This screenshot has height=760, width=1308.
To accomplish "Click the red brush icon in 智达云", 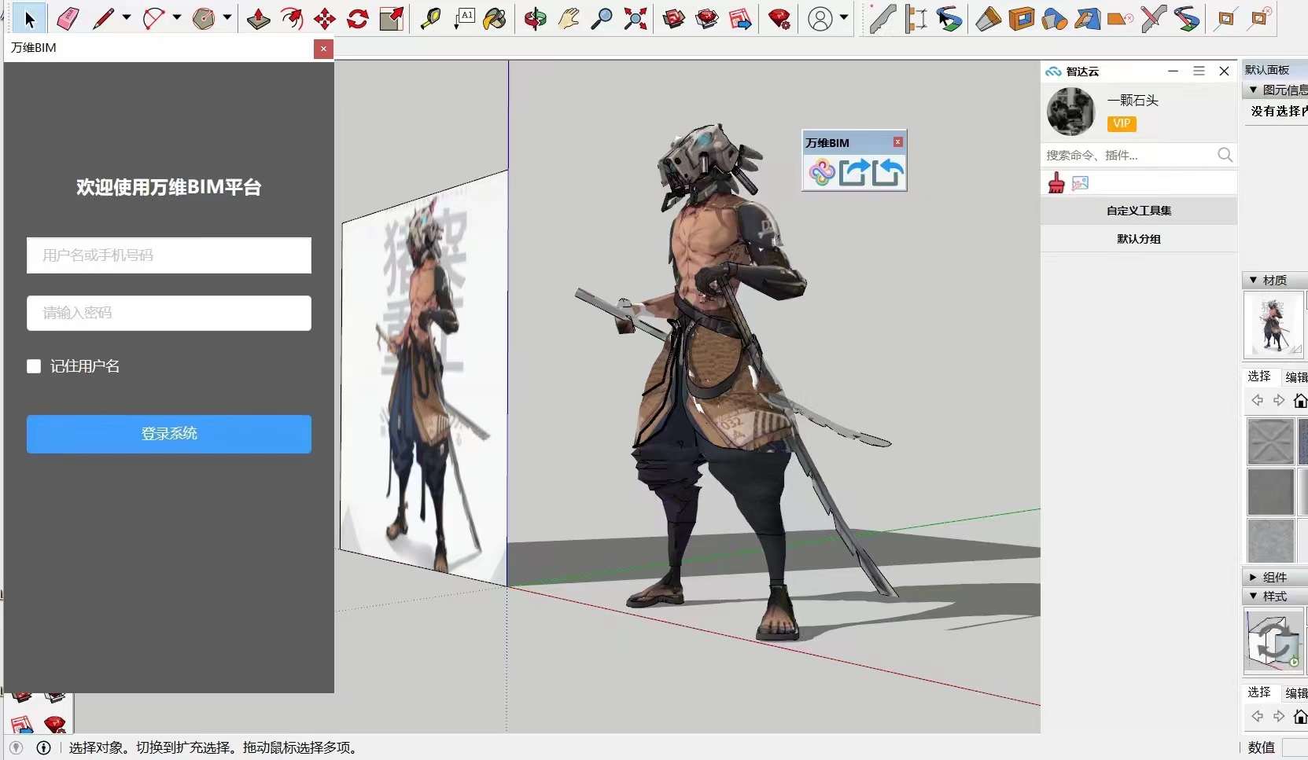I will coord(1056,183).
